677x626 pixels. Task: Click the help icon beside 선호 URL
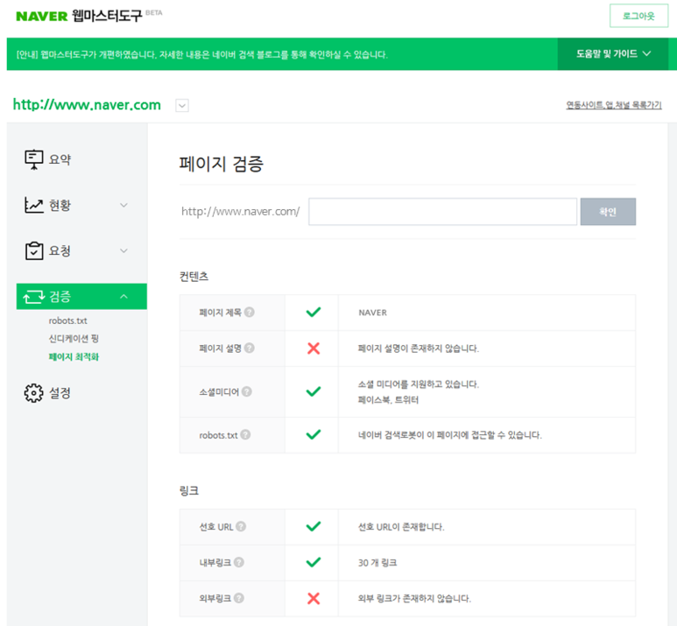coord(241,527)
